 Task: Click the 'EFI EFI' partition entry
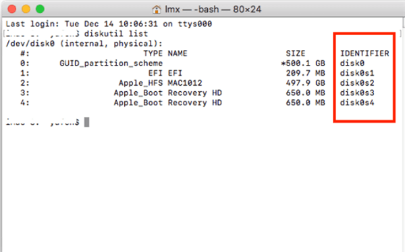pos(165,73)
